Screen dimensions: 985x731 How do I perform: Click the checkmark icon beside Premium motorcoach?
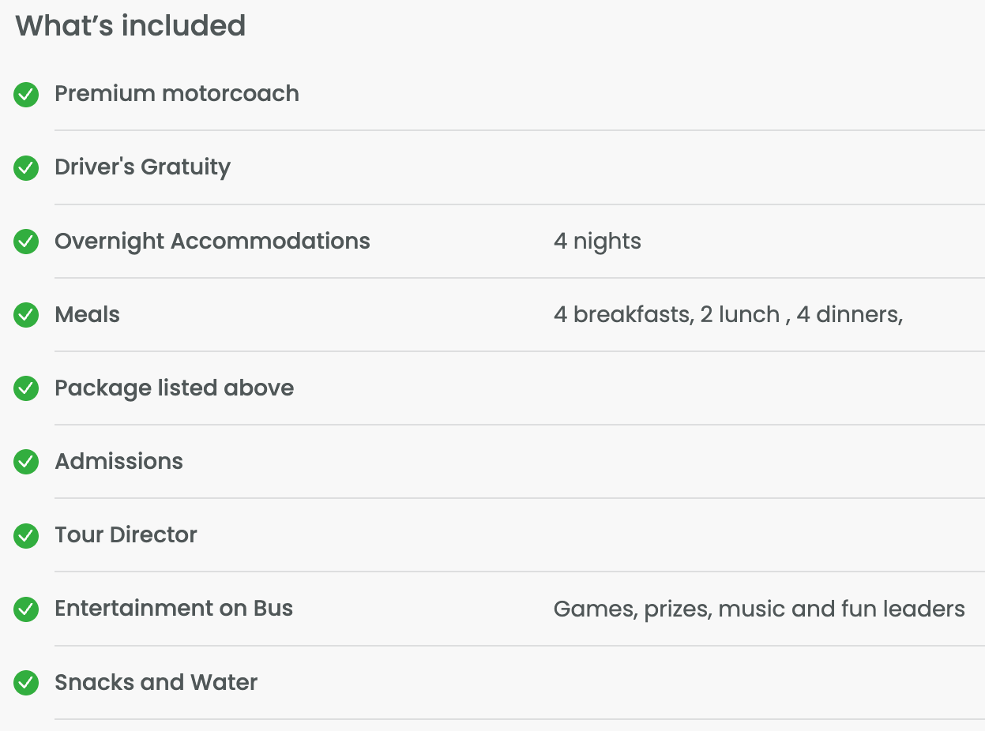(x=26, y=95)
